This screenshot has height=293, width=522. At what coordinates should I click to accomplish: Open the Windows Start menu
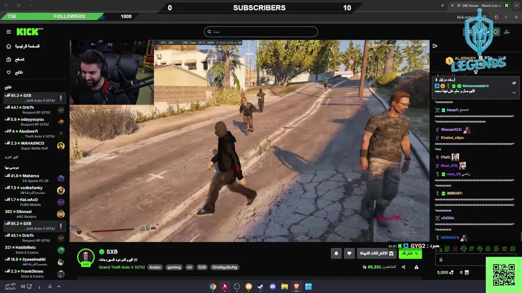(x=308, y=286)
